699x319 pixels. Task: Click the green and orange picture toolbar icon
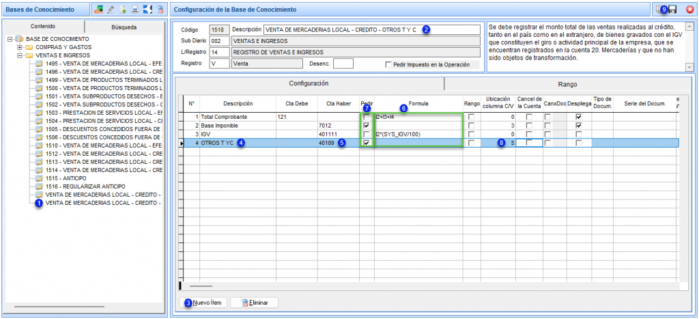tap(99, 8)
